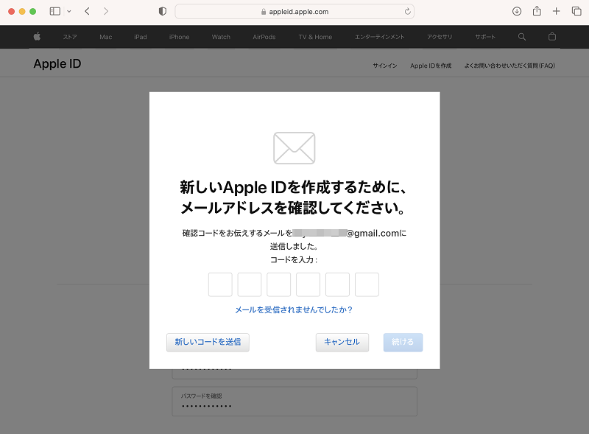Toggle the Safari sidebar button
Viewport: 589px width, 434px height.
(54, 11)
